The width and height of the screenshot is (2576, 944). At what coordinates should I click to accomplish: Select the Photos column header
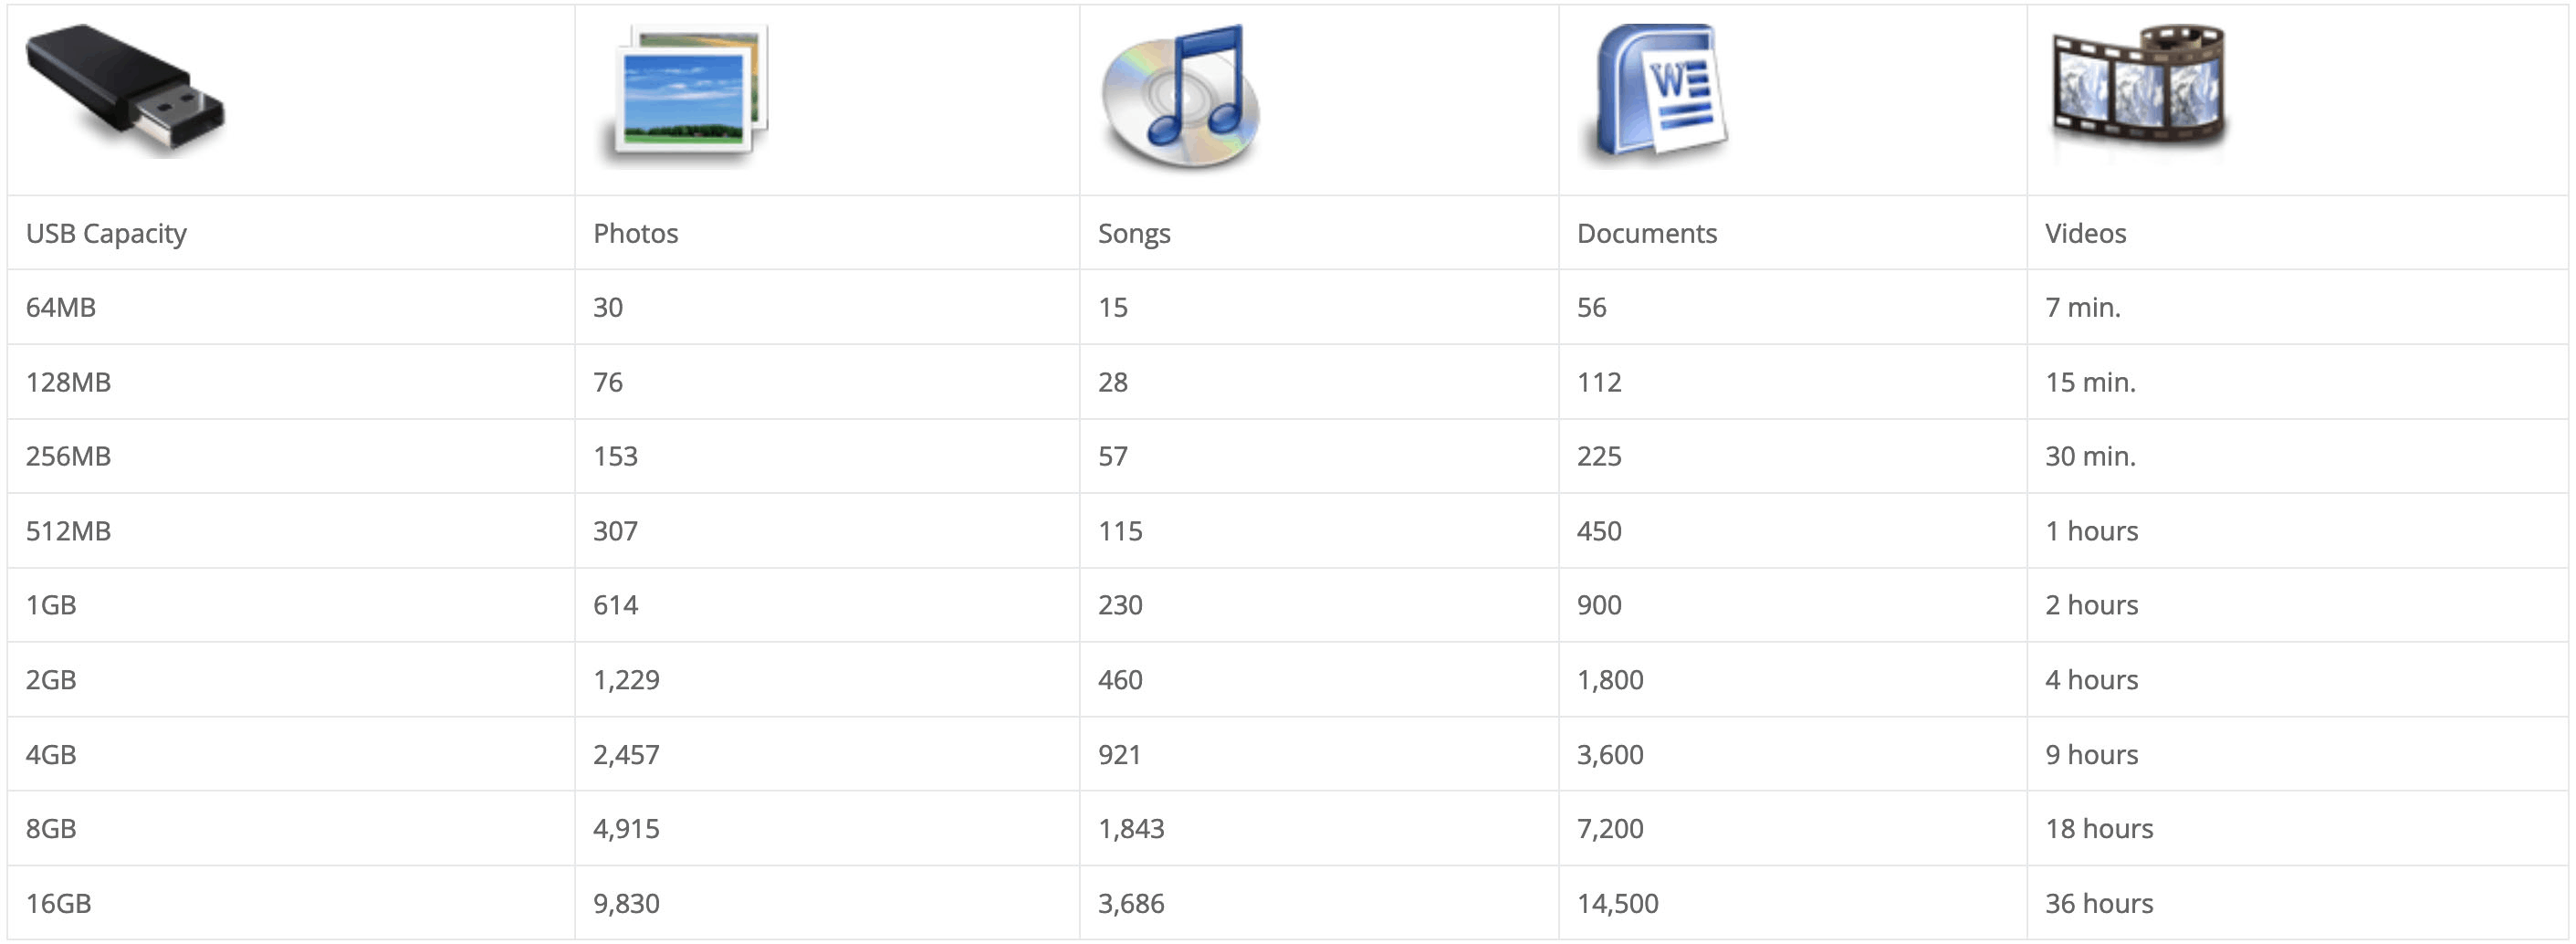[x=636, y=233]
